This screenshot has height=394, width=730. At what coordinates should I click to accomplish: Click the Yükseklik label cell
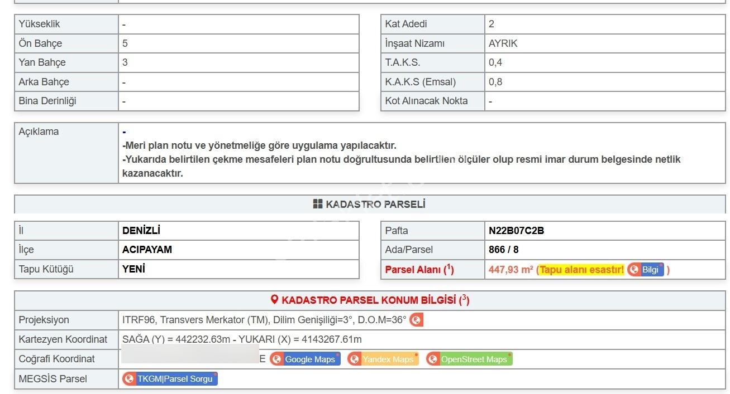coord(66,24)
